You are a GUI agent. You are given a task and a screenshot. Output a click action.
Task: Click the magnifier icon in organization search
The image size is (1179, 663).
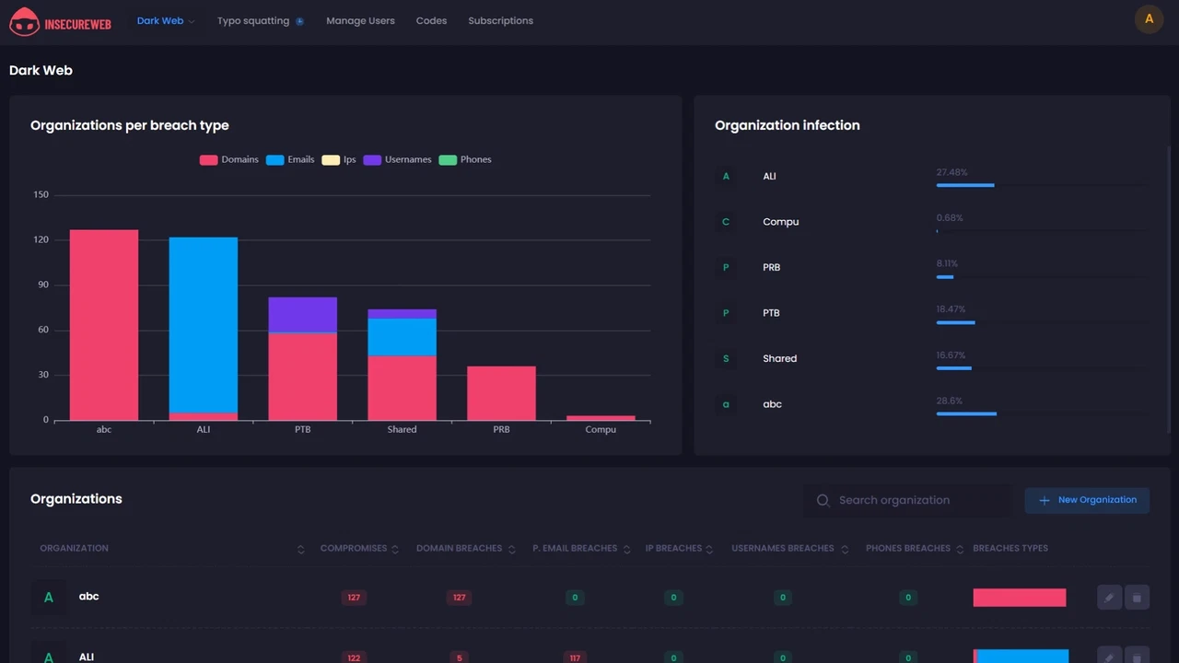[823, 501]
